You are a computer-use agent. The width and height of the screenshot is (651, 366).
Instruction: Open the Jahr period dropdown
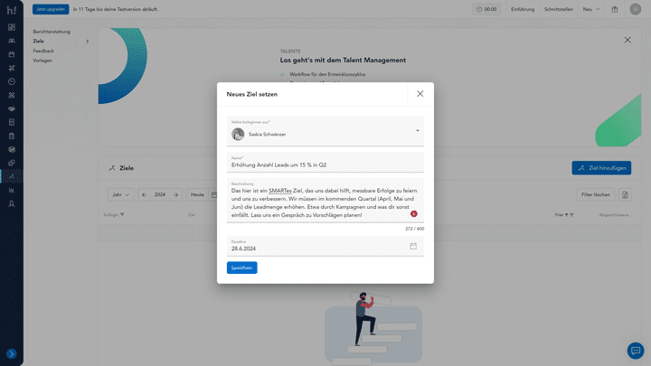(x=120, y=194)
